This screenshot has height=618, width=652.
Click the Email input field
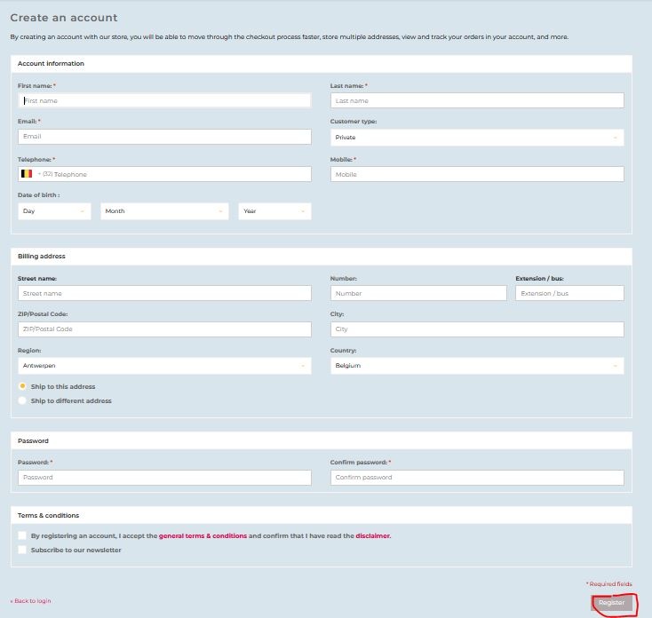click(x=164, y=137)
